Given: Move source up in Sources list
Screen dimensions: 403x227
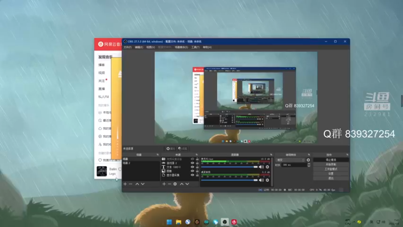Looking at the screenshot, I should pyautogui.click(x=181, y=184).
